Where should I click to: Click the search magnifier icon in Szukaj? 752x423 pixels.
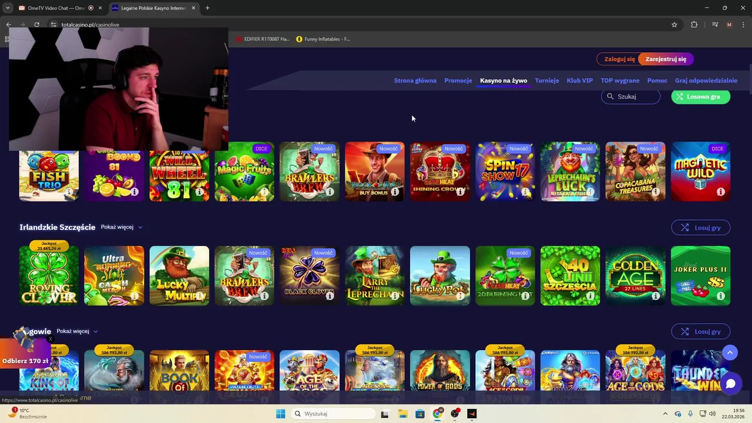point(610,96)
